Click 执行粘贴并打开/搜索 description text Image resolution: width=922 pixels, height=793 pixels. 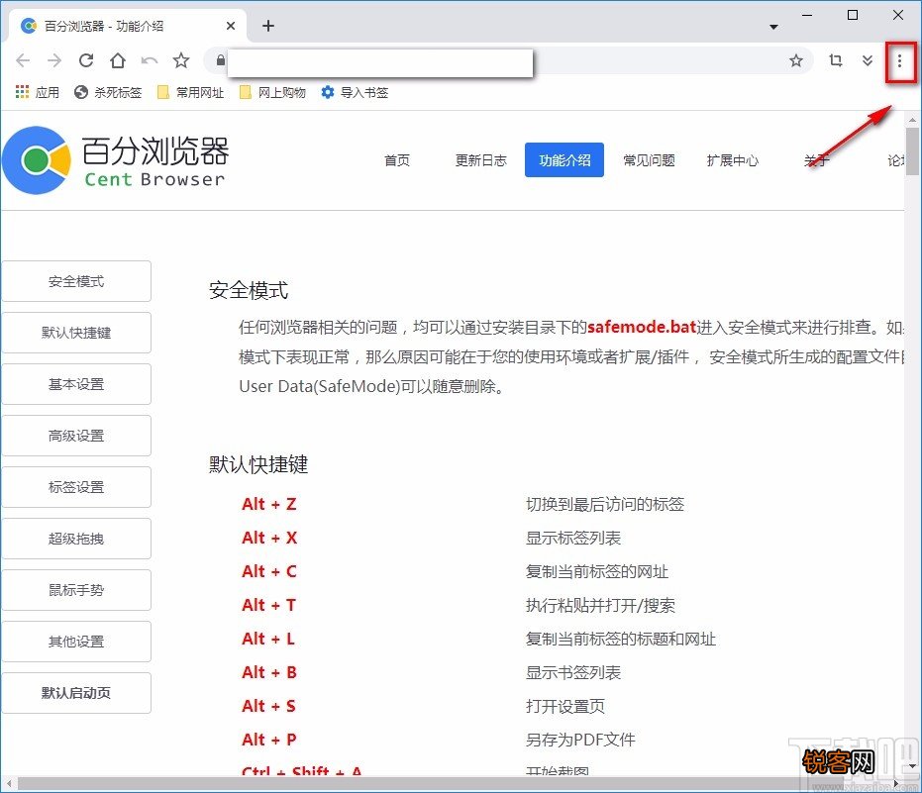coord(600,605)
